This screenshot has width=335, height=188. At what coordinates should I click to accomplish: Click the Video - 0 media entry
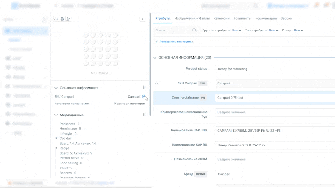(x=66, y=168)
